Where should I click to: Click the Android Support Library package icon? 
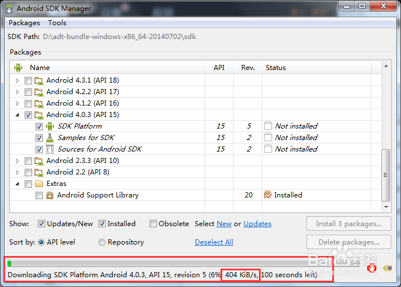coord(50,196)
